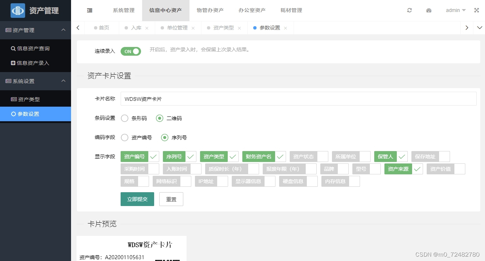The image size is (485, 261).
Task: Collapse the sidebar with the menu fold icon
Action: tap(90, 11)
